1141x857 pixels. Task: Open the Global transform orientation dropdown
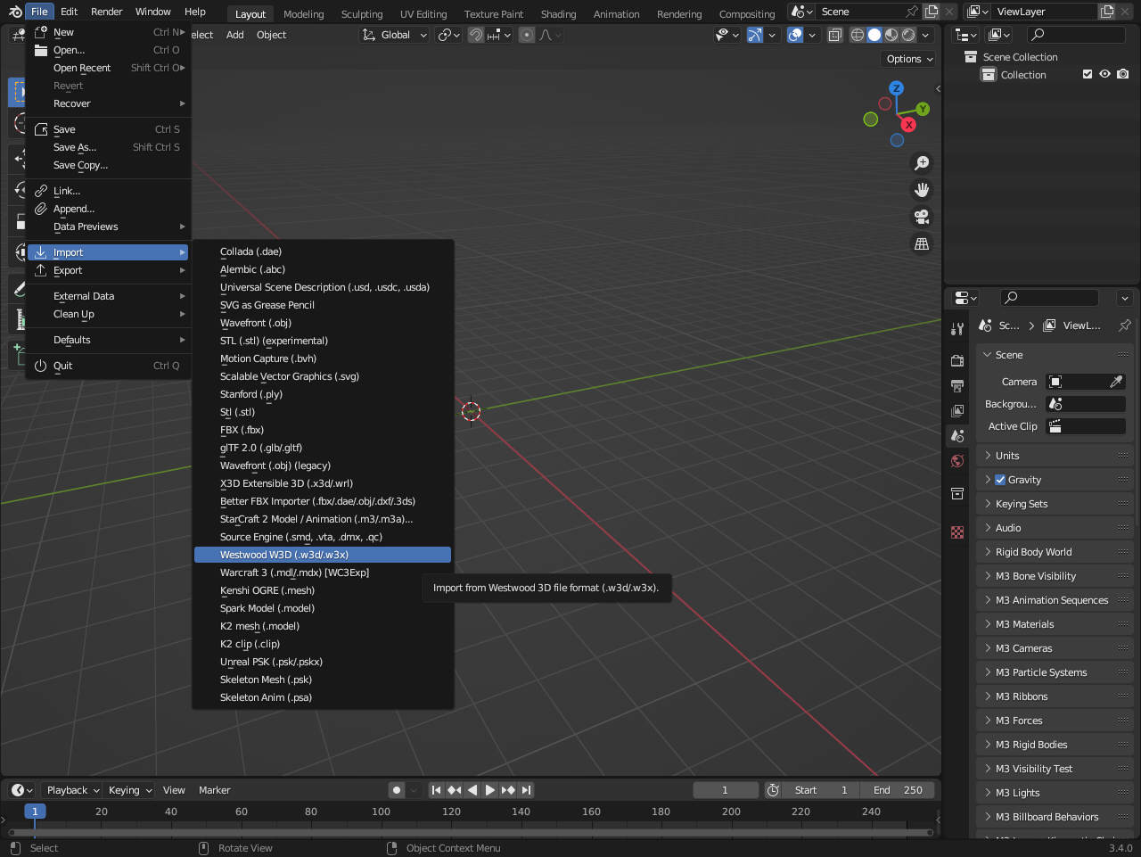395,35
